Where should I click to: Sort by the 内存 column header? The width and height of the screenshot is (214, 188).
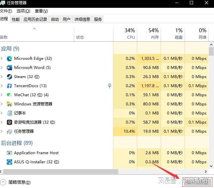(149, 34)
